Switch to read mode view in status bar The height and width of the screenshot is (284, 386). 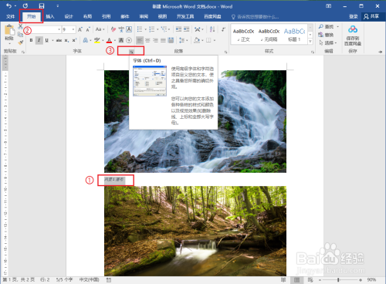click(283, 279)
